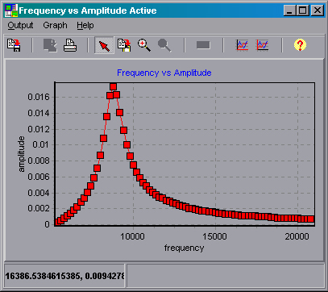Click the title bar text 'Frequency vs Amplitude Active'
The height and width of the screenshot is (292, 328).
[x=88, y=10]
